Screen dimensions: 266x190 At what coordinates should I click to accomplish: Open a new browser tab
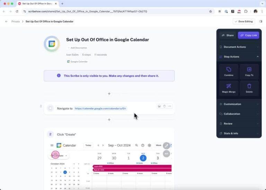coord(62,3)
